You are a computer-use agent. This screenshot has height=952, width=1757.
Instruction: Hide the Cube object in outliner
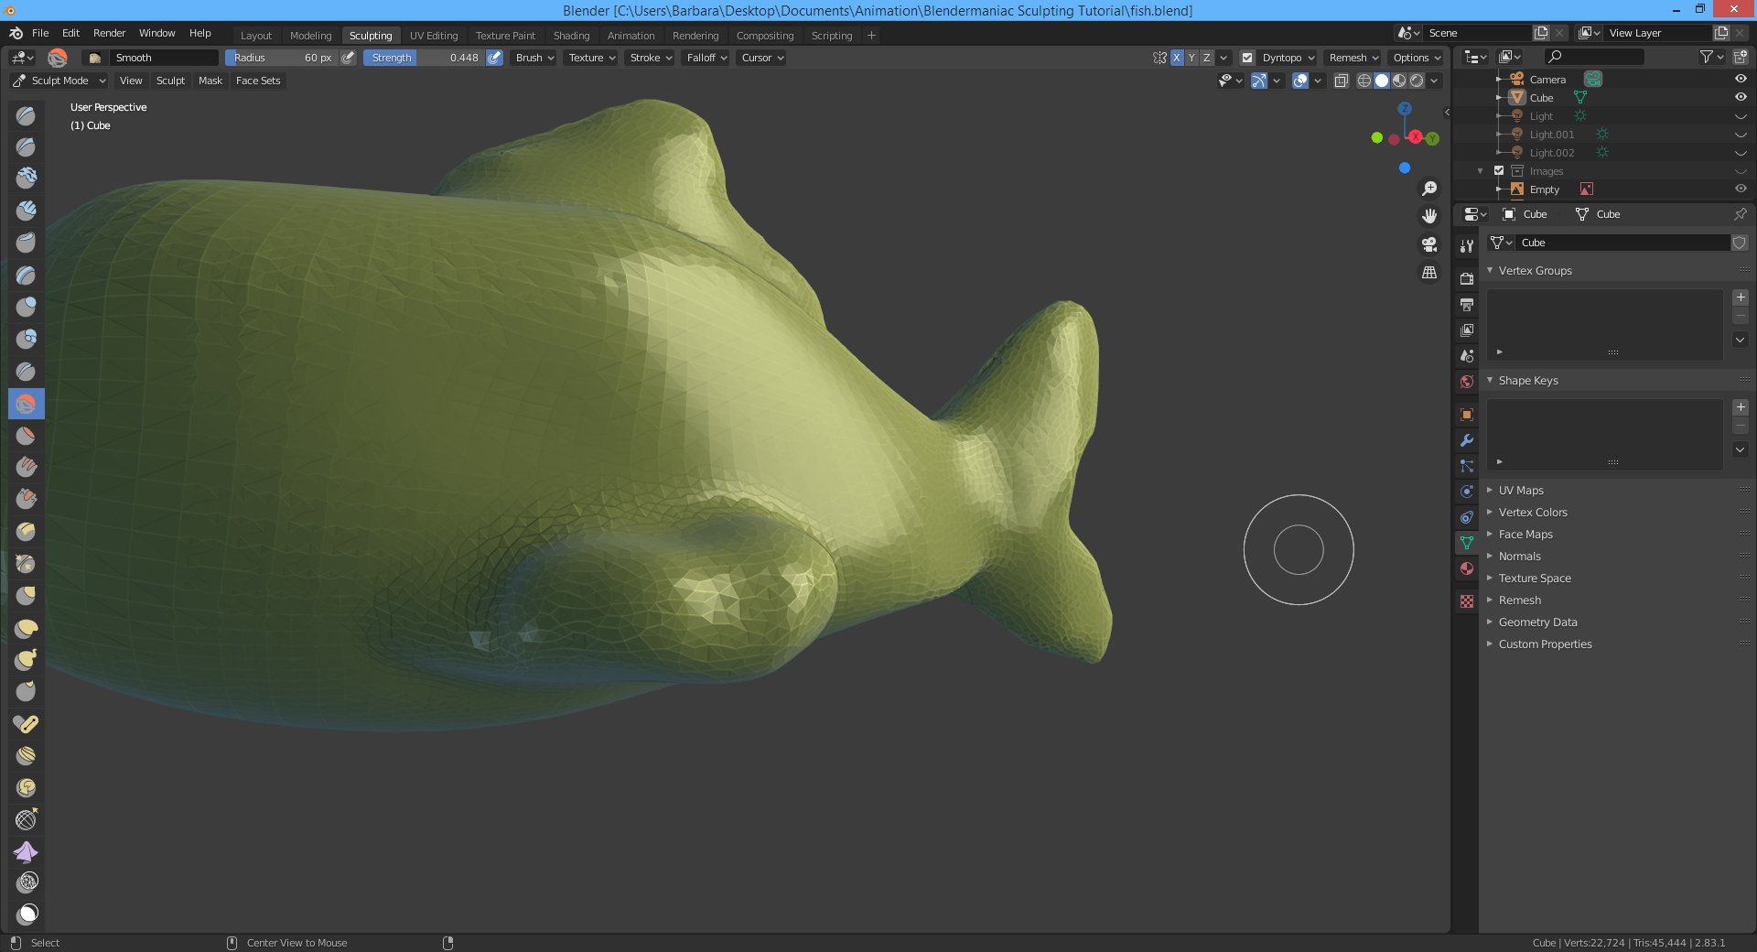click(1741, 97)
